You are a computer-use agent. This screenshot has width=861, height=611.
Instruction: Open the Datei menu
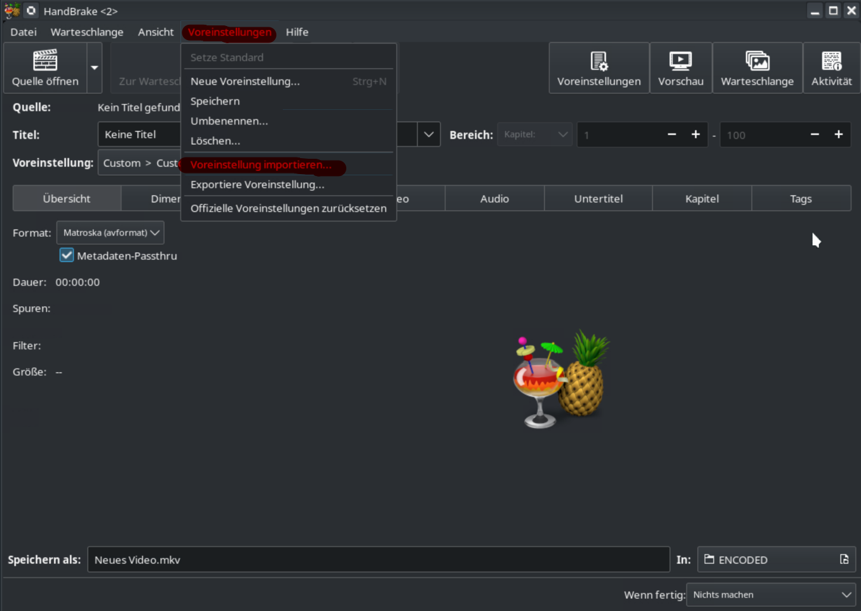point(24,32)
